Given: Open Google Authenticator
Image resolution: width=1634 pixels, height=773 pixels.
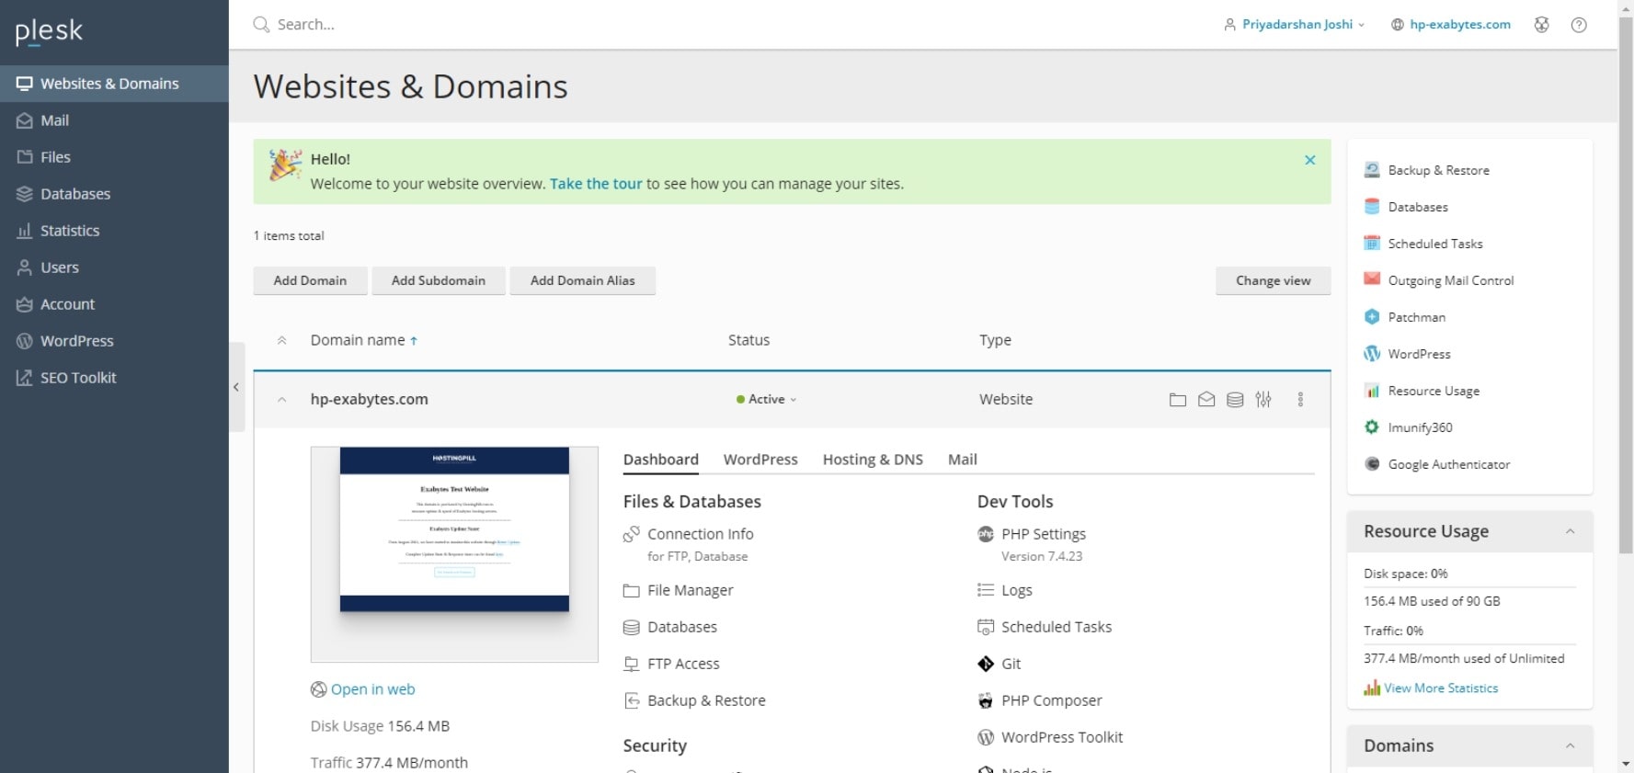Looking at the screenshot, I should tap(1437, 464).
